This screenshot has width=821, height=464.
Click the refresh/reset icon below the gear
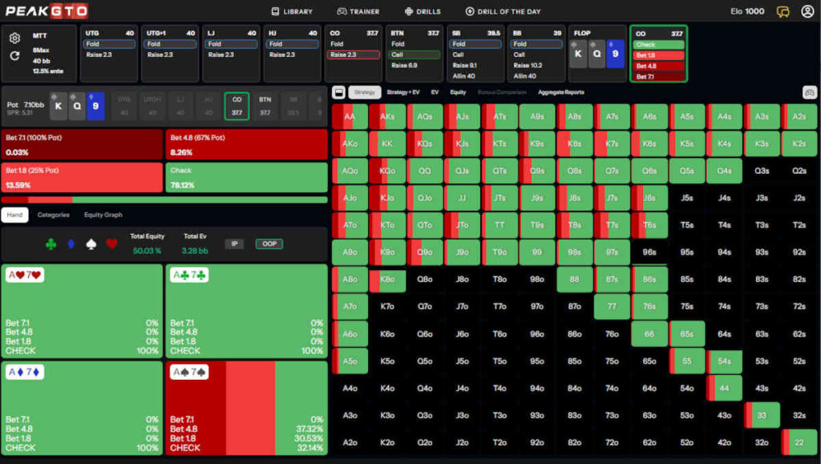(x=14, y=55)
